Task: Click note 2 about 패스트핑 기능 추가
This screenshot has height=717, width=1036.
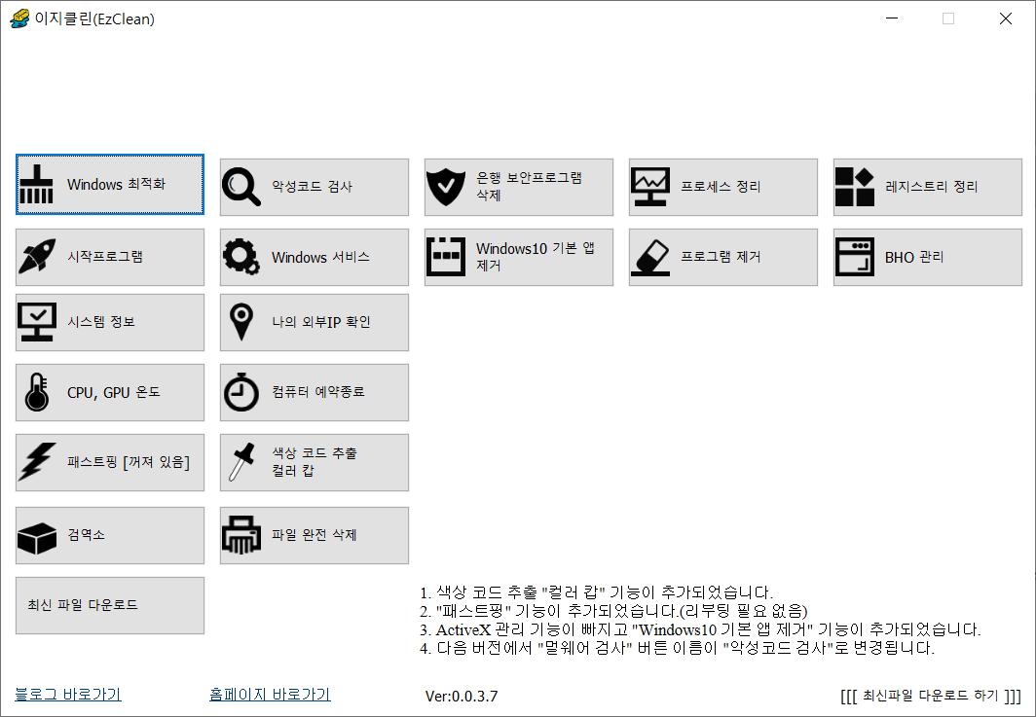Action: click(613, 611)
